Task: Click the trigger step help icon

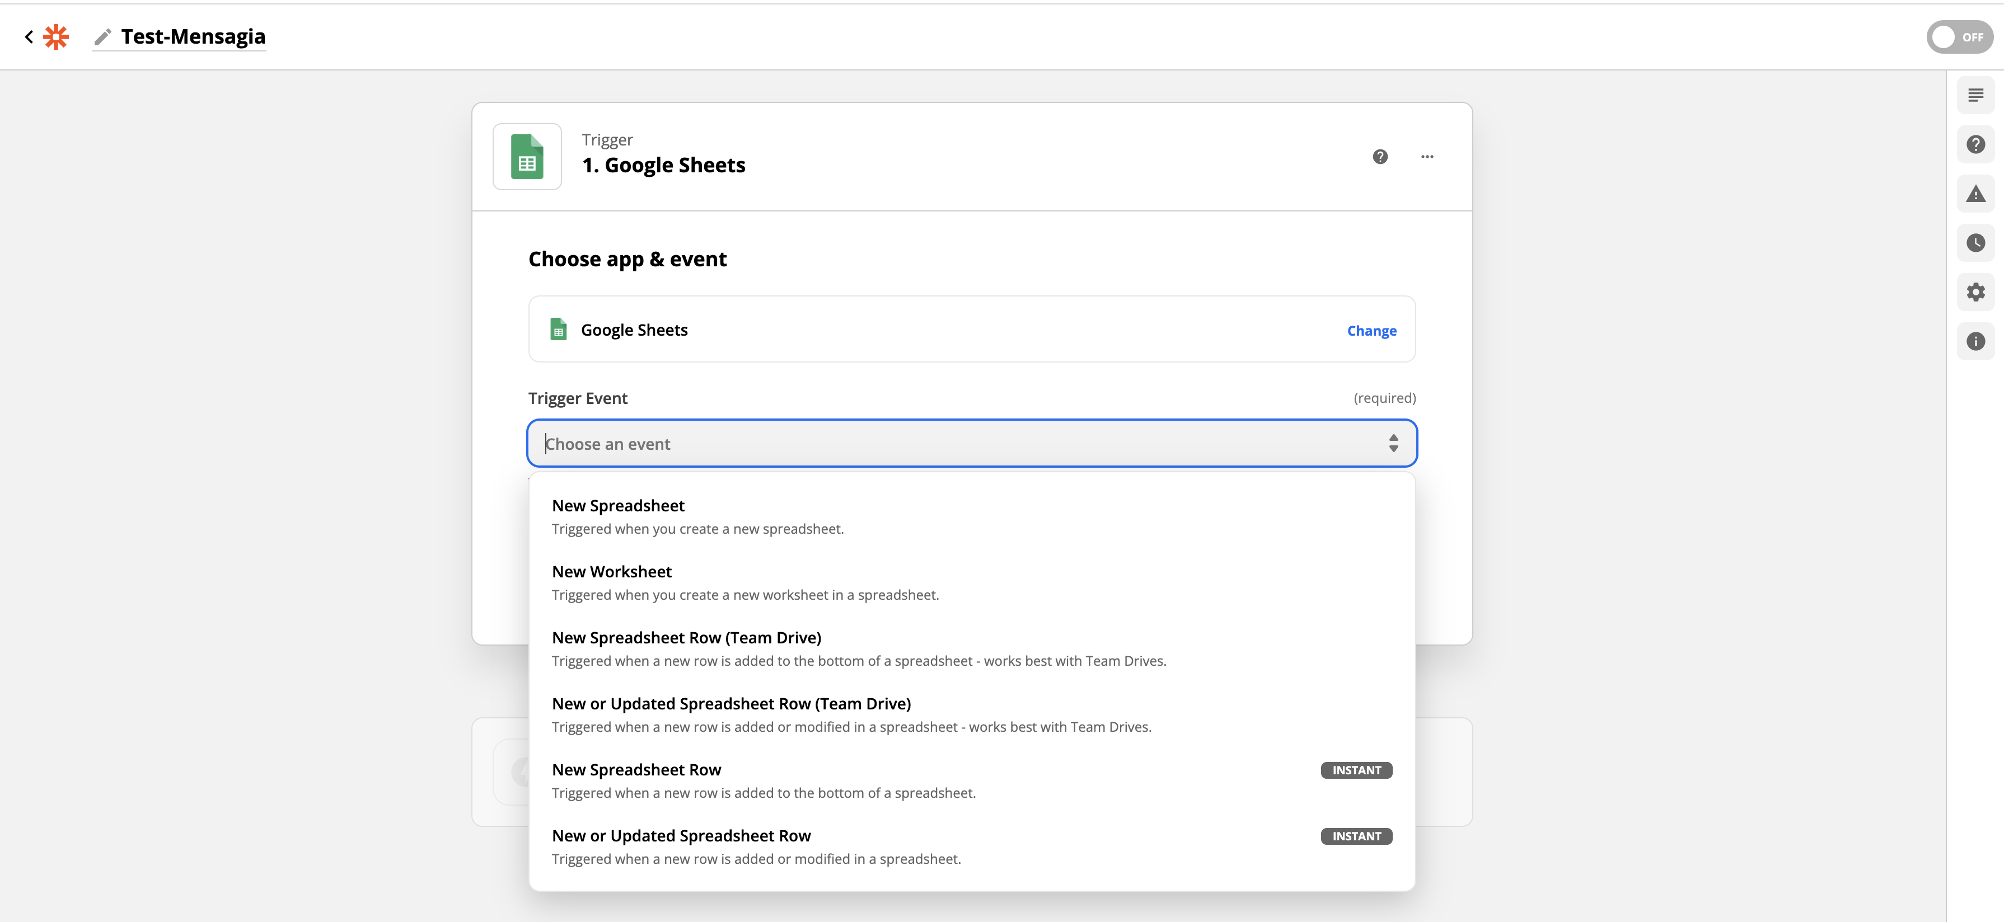Action: tap(1379, 157)
